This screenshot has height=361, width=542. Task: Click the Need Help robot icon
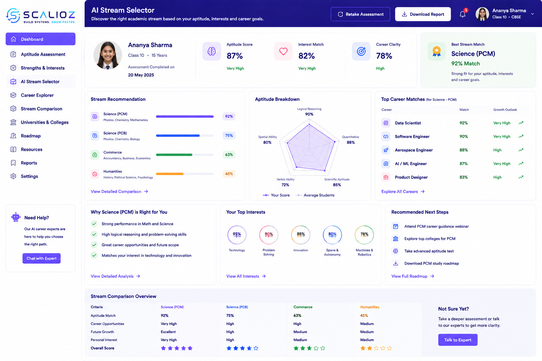(x=16, y=217)
